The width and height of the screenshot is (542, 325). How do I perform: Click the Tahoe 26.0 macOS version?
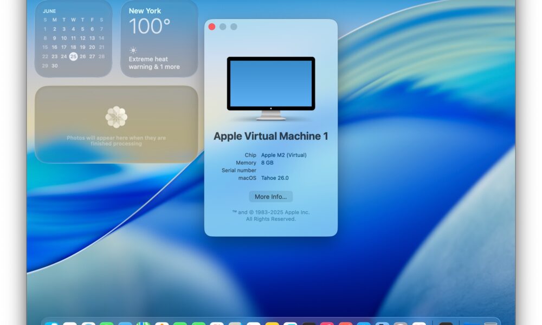(275, 178)
